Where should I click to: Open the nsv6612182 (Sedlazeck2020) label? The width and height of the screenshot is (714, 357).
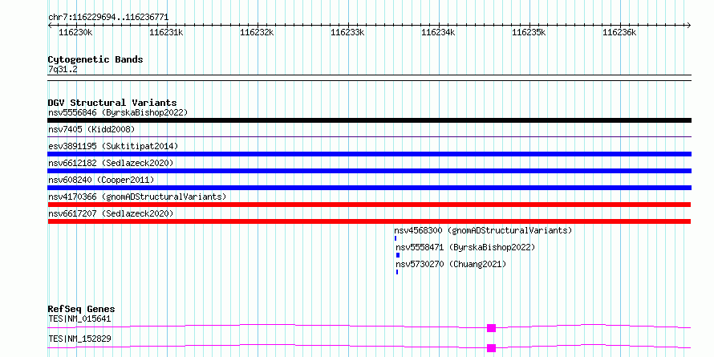111,163
